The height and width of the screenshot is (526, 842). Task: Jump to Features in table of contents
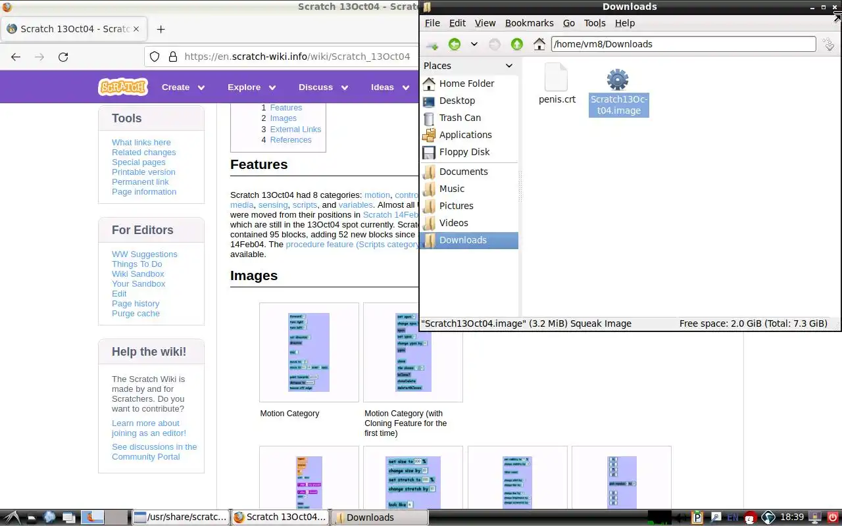[286, 108]
